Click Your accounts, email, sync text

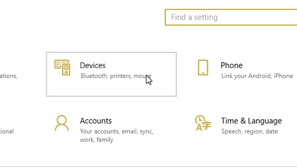pos(116,131)
